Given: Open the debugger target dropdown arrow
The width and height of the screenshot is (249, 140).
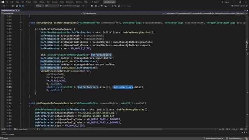Looking at the screenshot, I should click(81, 6).
